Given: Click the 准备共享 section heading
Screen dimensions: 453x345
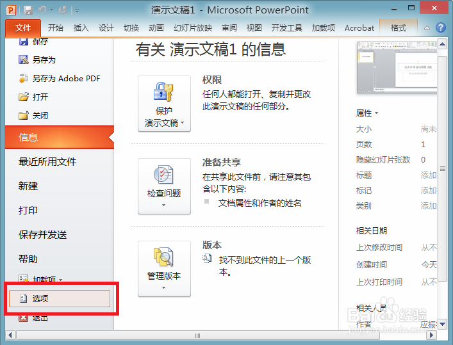Looking at the screenshot, I should click(x=222, y=162).
